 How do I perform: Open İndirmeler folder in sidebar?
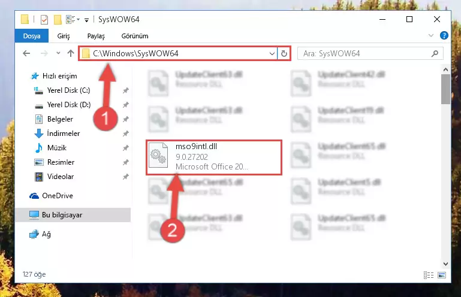tap(63, 134)
